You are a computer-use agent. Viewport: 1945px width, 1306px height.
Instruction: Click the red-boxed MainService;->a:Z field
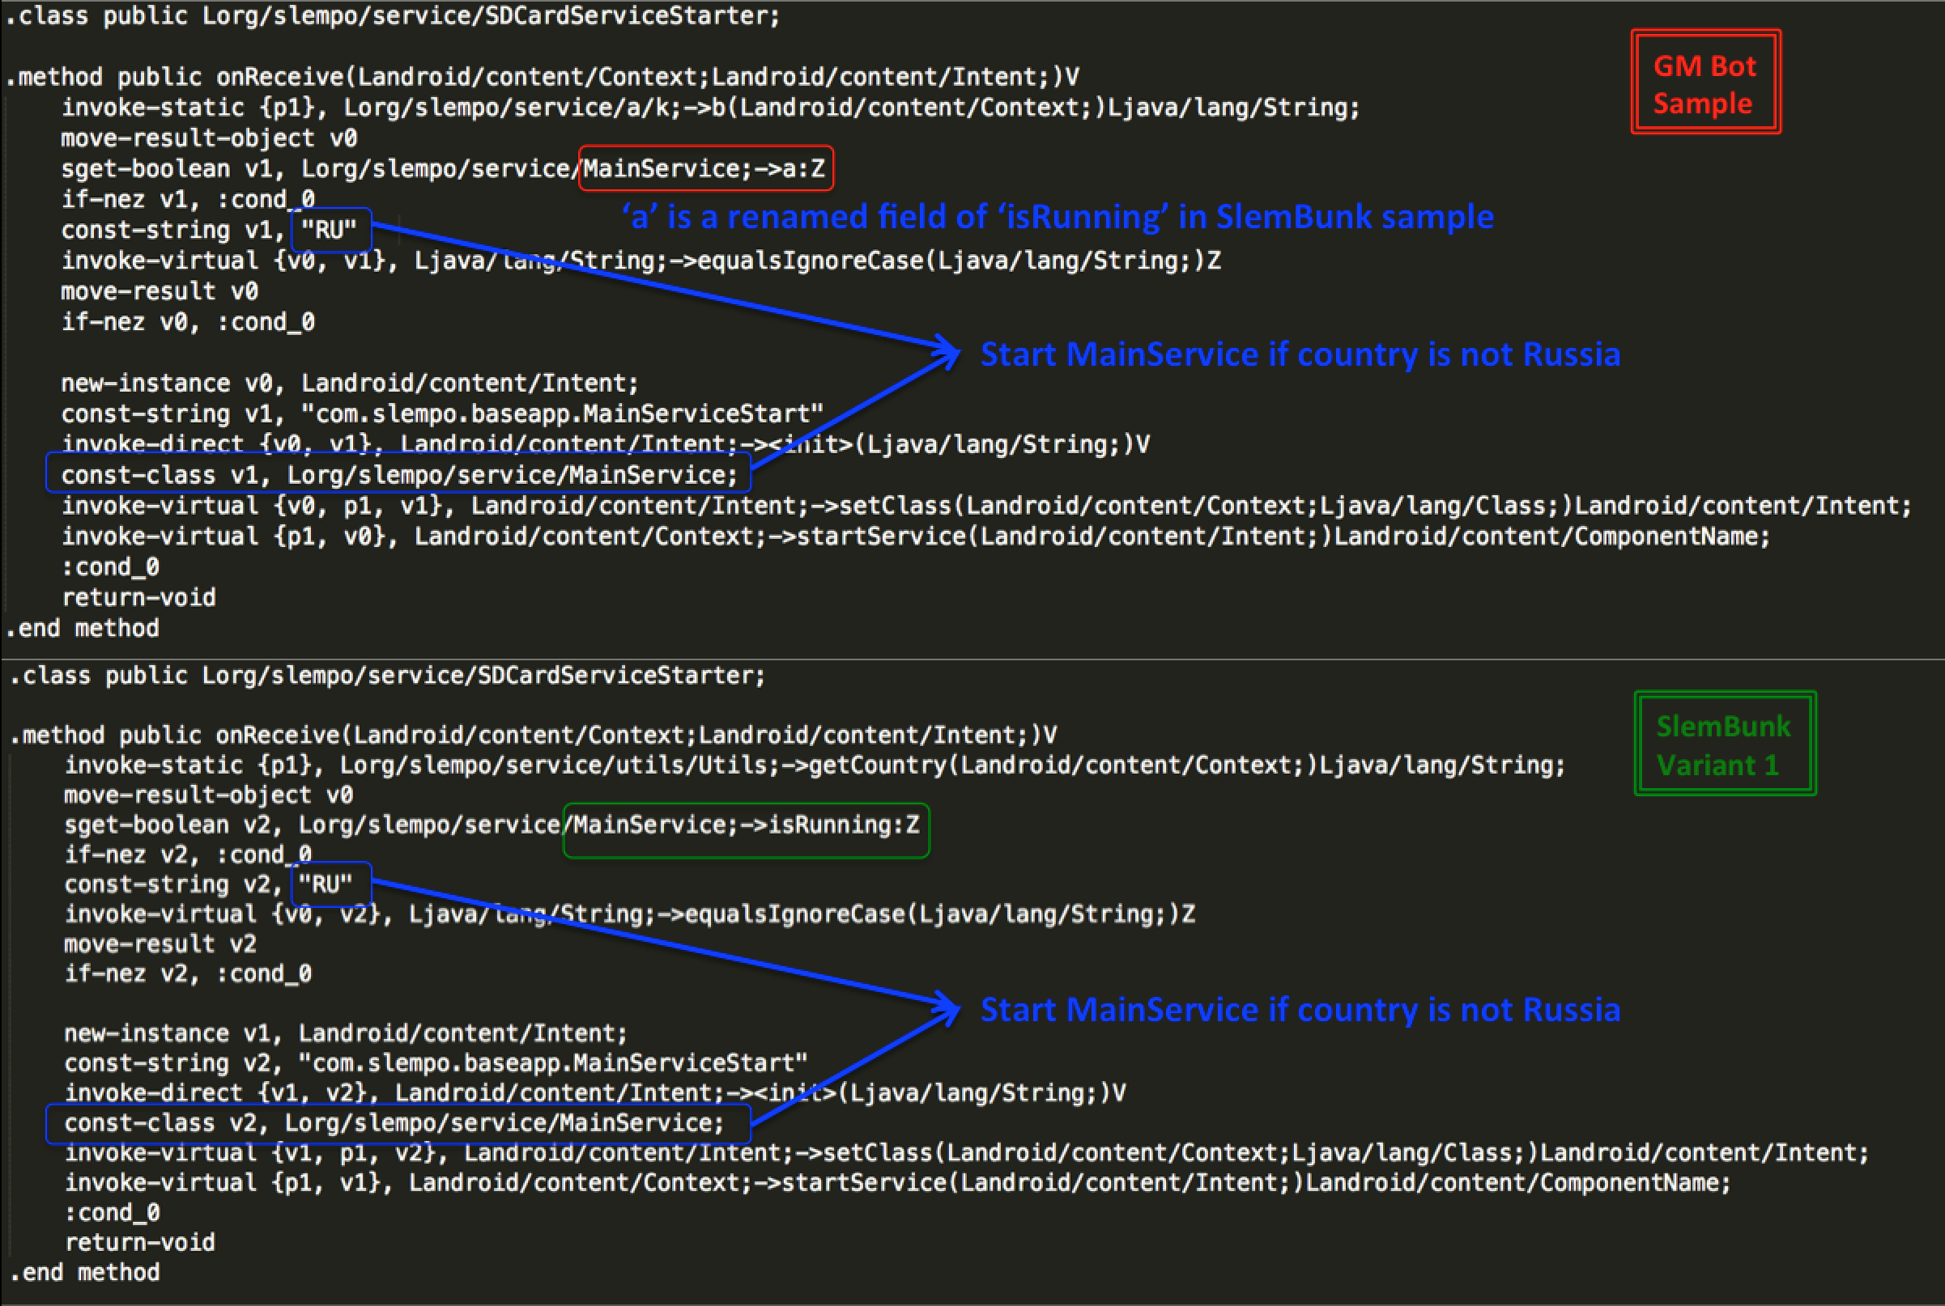(x=706, y=168)
